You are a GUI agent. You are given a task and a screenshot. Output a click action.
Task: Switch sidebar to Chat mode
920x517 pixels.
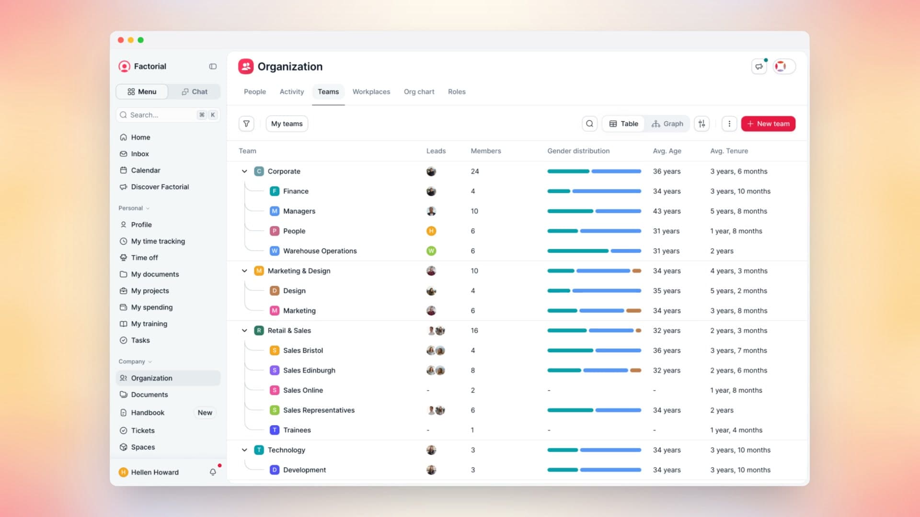point(195,91)
